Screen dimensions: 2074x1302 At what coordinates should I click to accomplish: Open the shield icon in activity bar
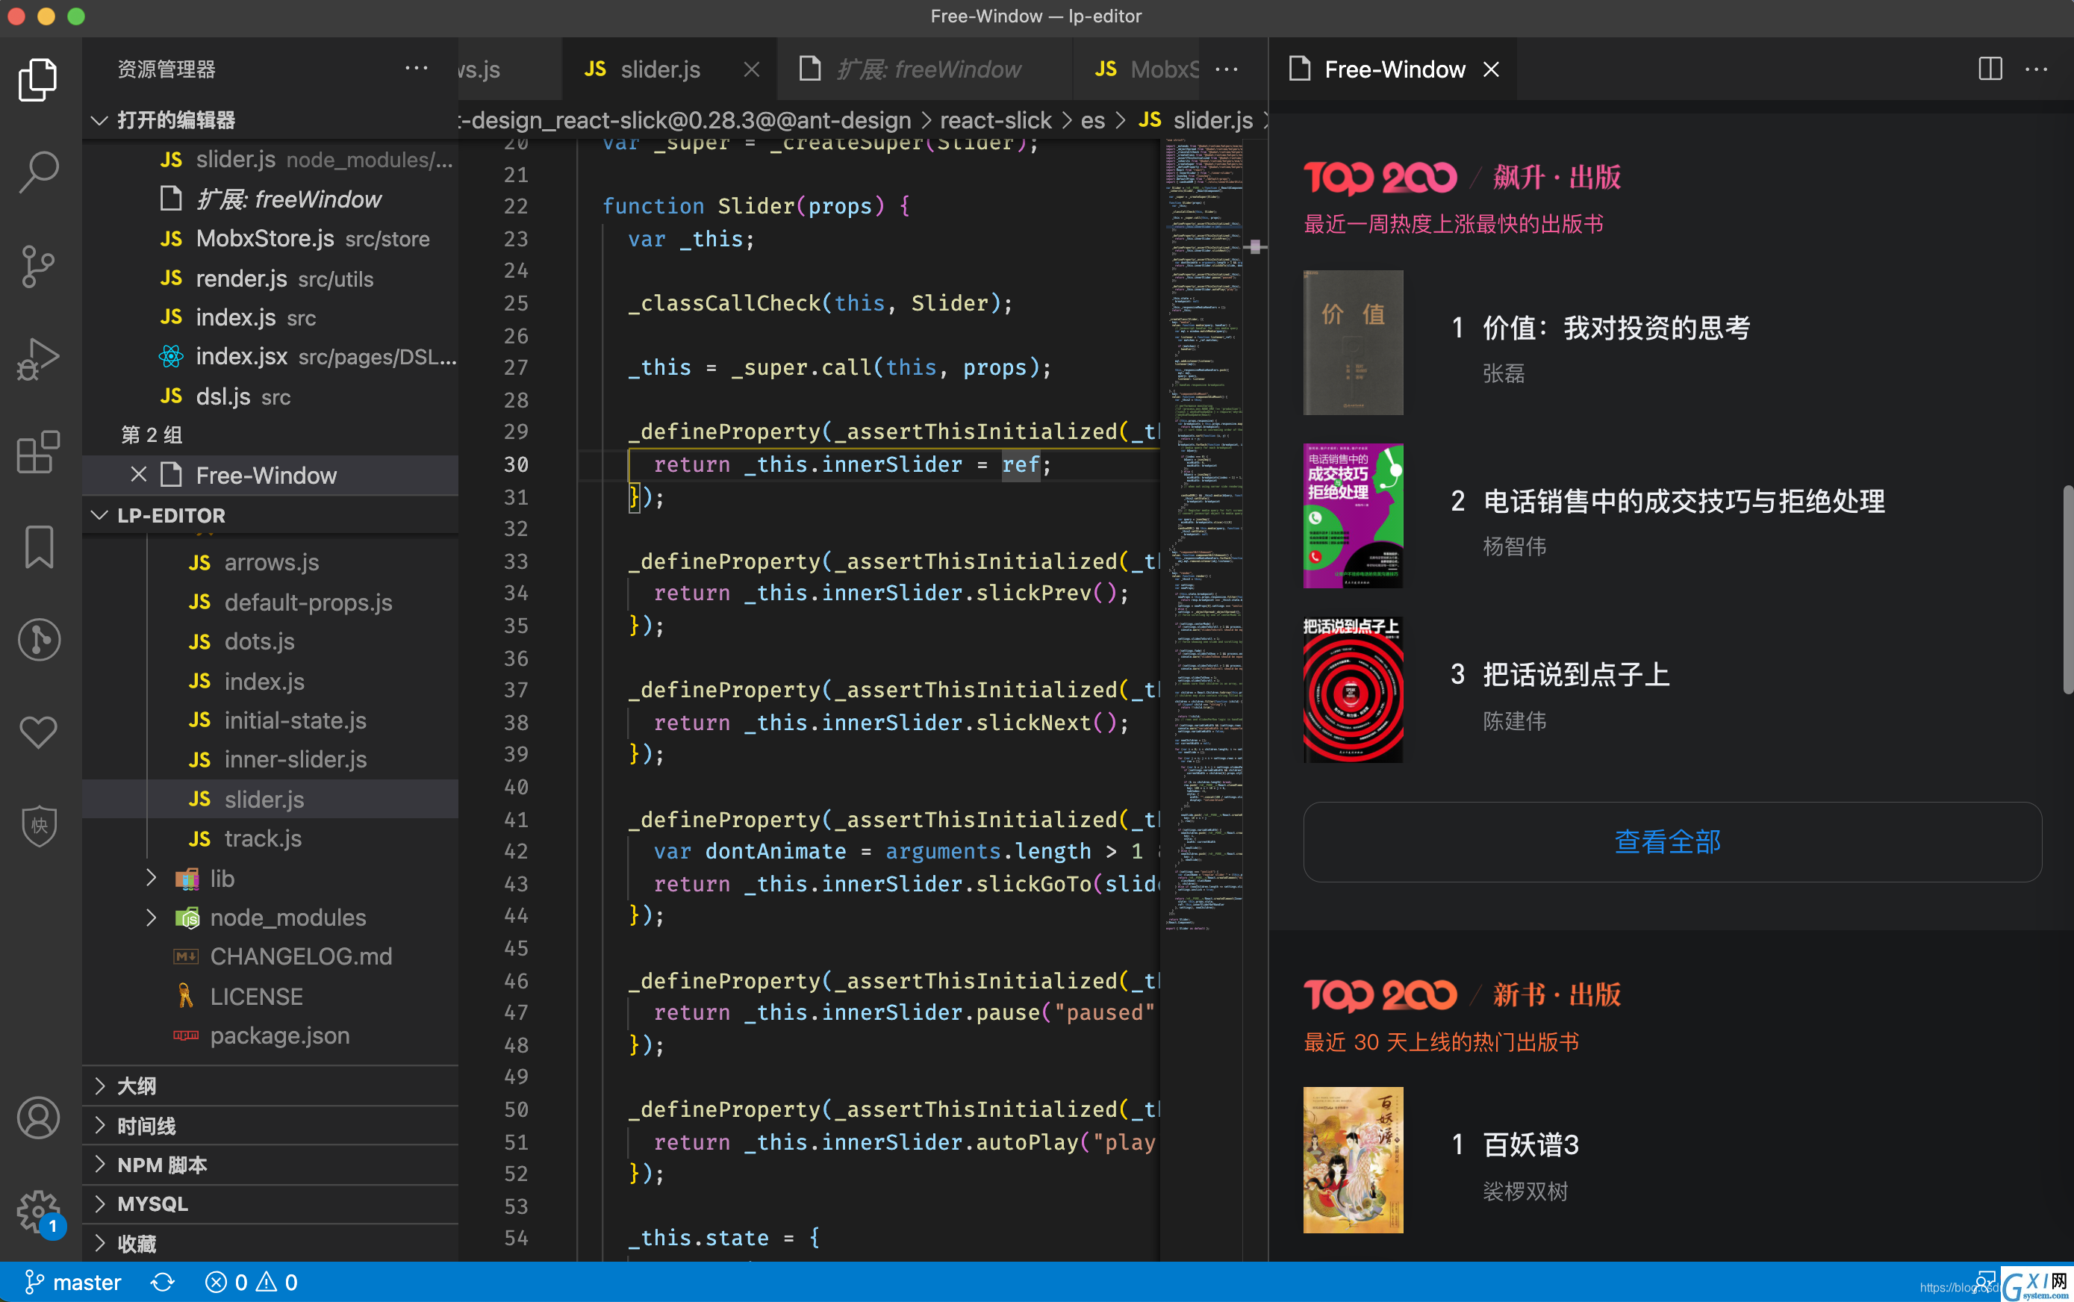click(x=39, y=826)
